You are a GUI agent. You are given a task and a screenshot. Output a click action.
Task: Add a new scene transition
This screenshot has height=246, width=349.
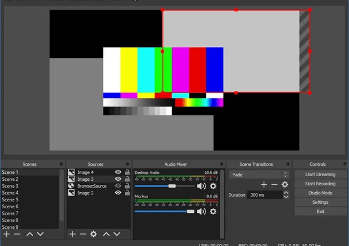point(264,184)
